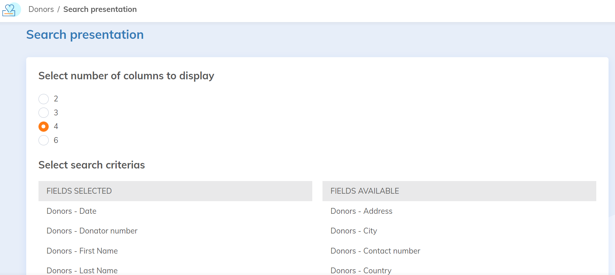Select the Donors - Date field
This screenshot has width=615, height=275.
pyautogui.click(x=72, y=211)
